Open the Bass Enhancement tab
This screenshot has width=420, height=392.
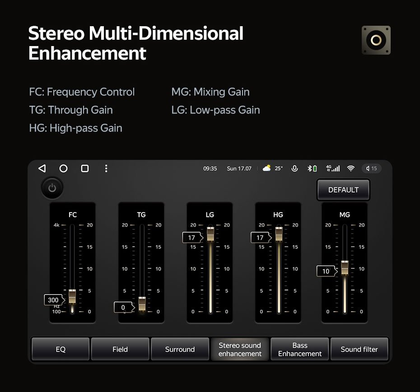[300, 349]
